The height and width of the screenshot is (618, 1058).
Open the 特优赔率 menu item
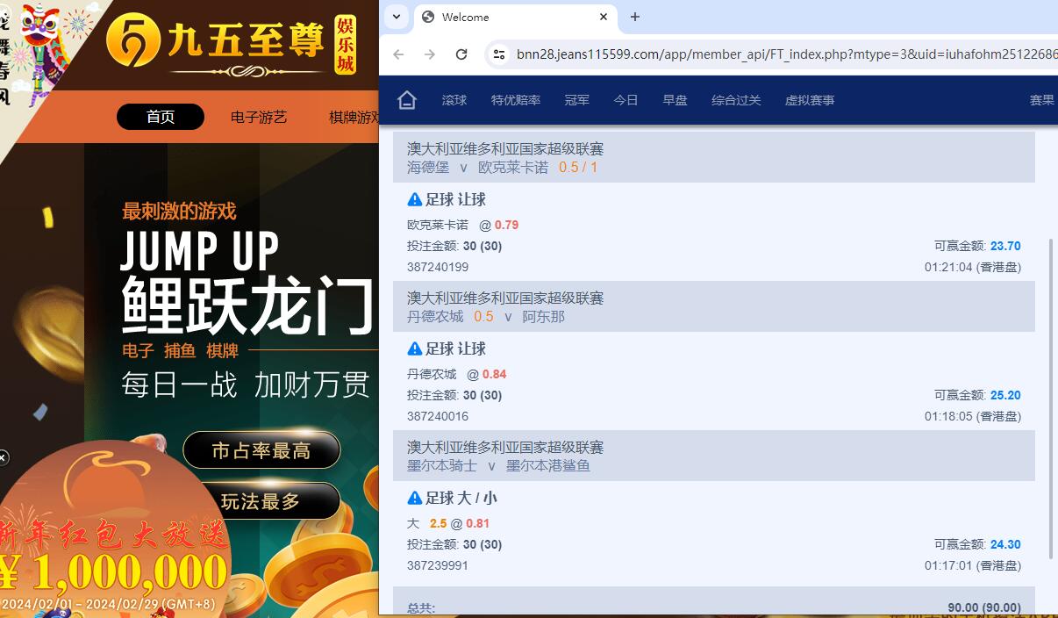516,100
